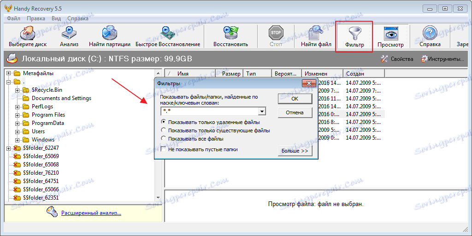
Task: Select the Documents and Settings folder
Action: tap(61, 98)
